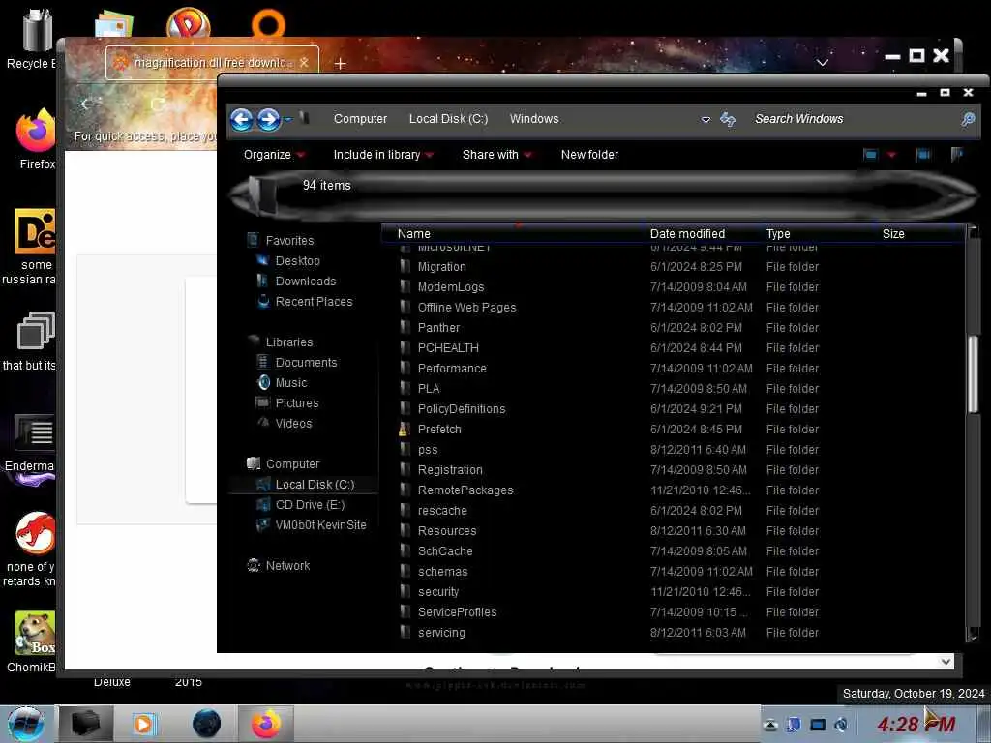Toggle the preview pane icon

click(922, 155)
